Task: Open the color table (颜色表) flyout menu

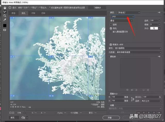Action: pos(159,56)
